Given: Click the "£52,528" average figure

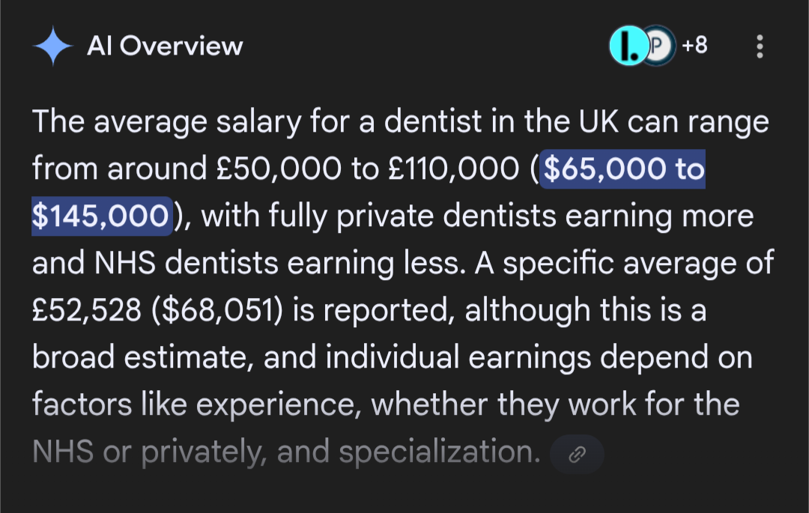Looking at the screenshot, I should (x=85, y=311).
